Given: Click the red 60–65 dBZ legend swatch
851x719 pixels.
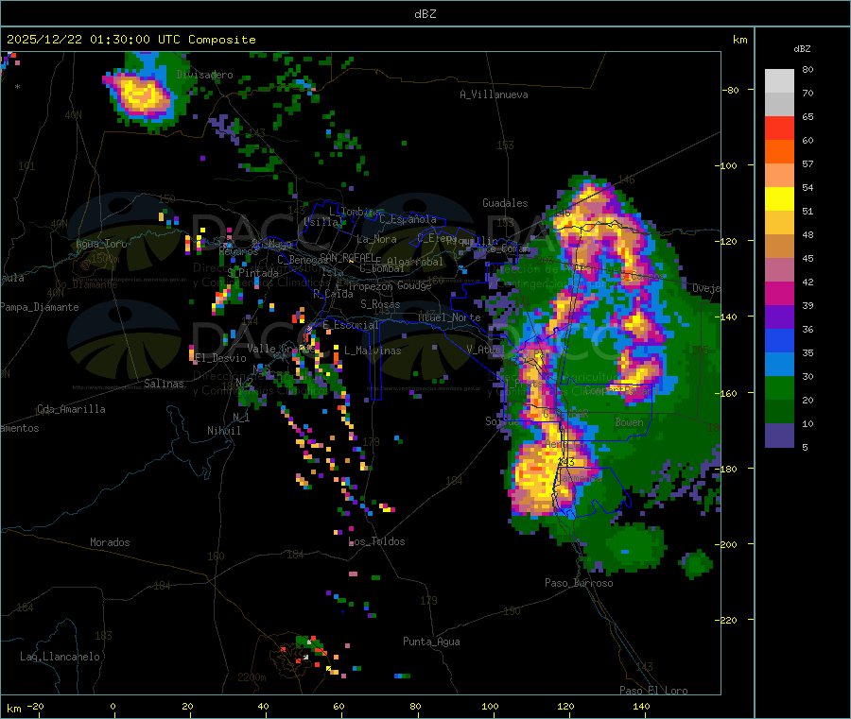Looking at the screenshot, I should (779, 128).
